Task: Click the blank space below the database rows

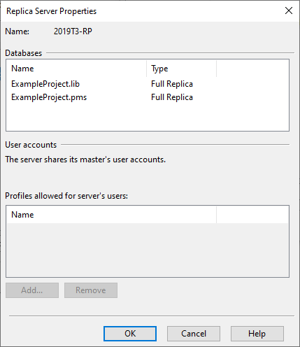Action: pos(148,117)
